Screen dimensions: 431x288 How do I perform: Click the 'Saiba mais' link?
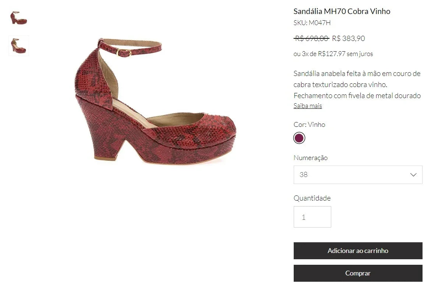307,105
